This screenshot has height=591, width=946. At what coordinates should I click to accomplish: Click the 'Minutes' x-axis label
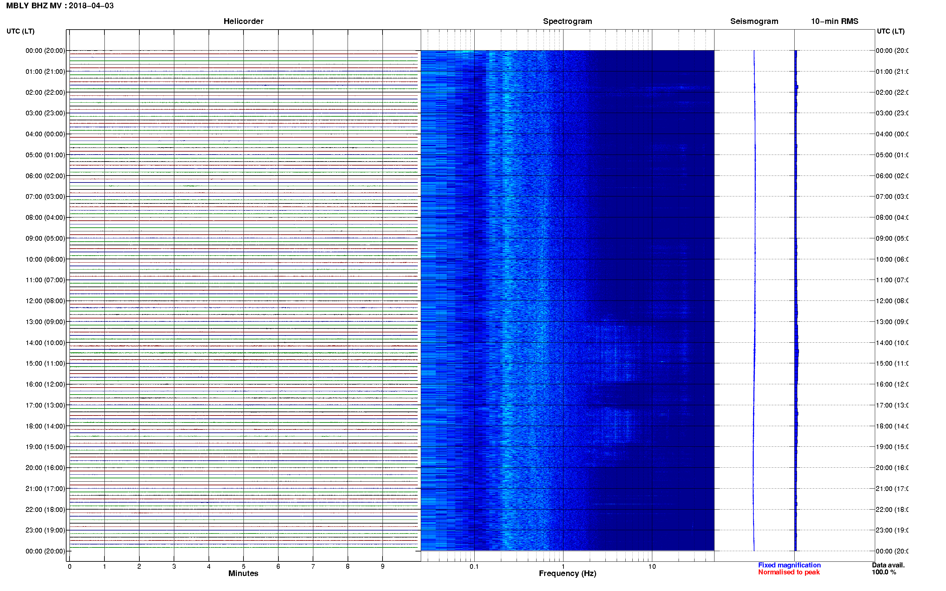243,574
